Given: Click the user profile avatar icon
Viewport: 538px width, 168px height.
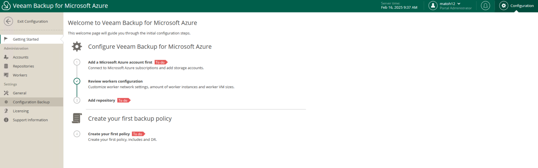Looking at the screenshot, I should [x=433, y=6].
